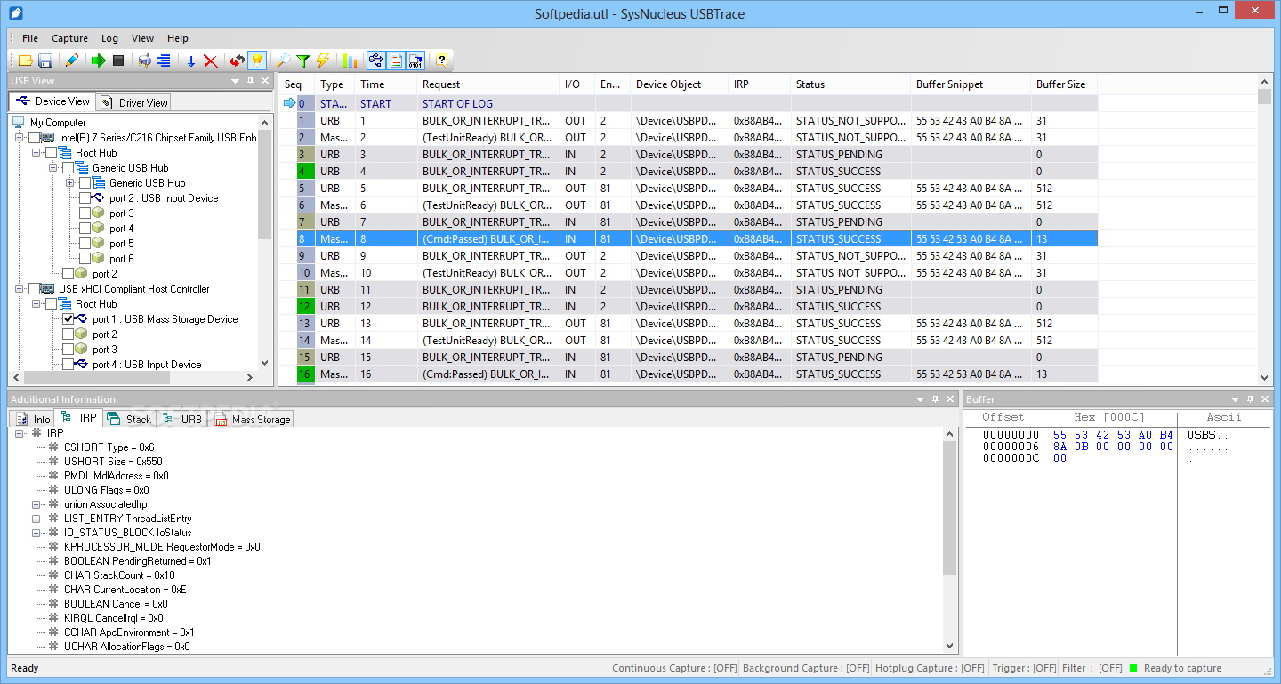1281x684 pixels.
Task: Open the green funnel filter icon
Action: tap(303, 60)
